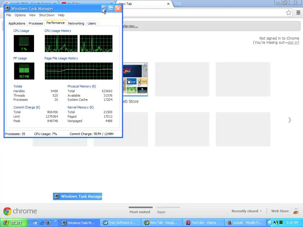Restore down the Chrome browser window

click(x=286, y=3)
